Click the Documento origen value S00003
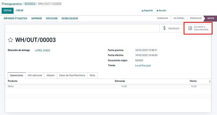217x115 pixels. point(139,60)
